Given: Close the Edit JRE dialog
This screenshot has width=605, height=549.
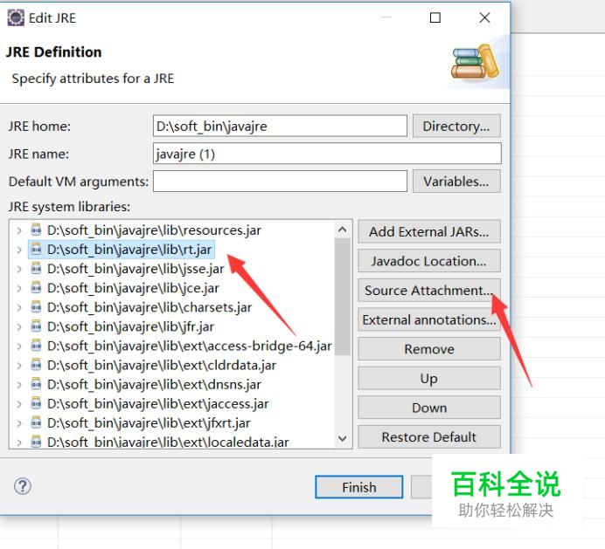Looking at the screenshot, I should click(x=484, y=17).
